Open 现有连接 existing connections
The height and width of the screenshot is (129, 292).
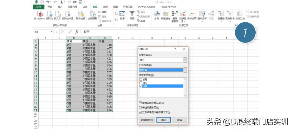coord(81,15)
